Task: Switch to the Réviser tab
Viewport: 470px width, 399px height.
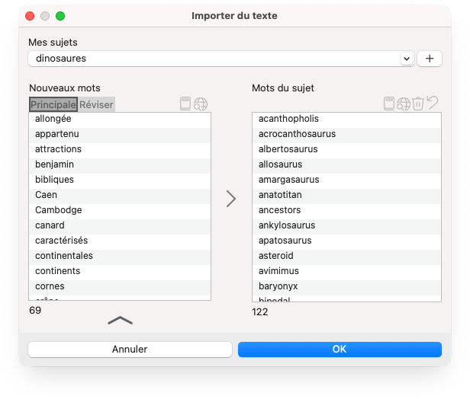Action: tap(97, 104)
